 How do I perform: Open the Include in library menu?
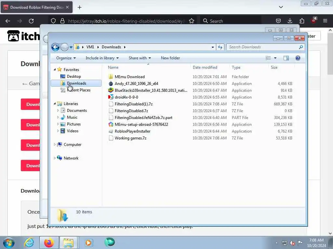pyautogui.click(x=102, y=58)
